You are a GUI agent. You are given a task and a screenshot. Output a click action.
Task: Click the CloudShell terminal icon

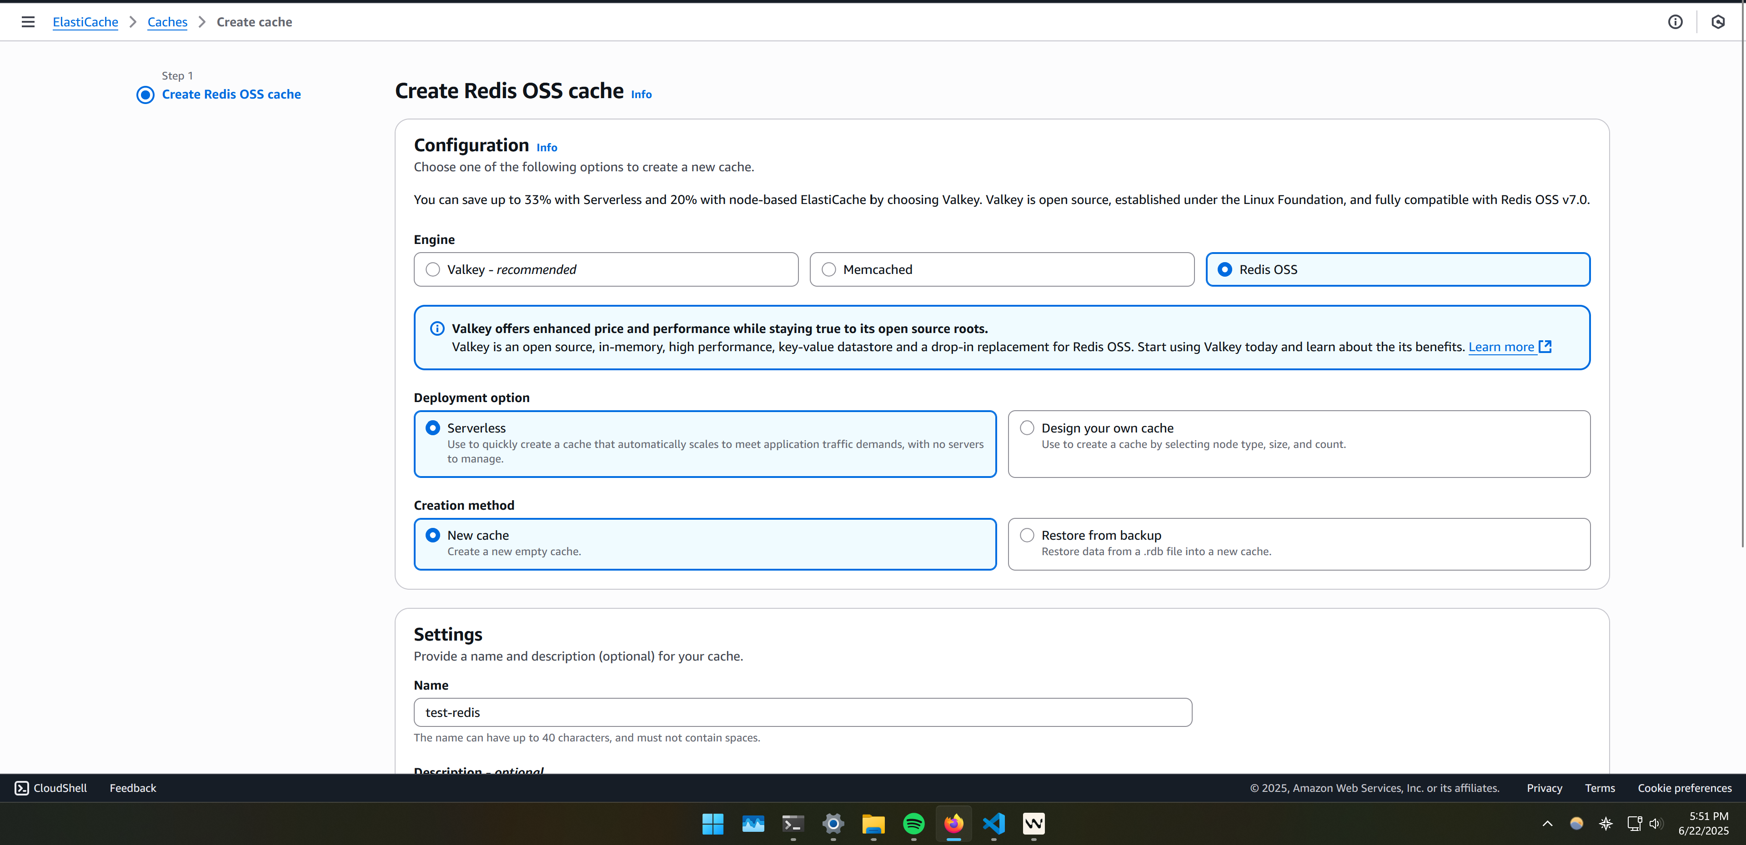click(x=22, y=787)
